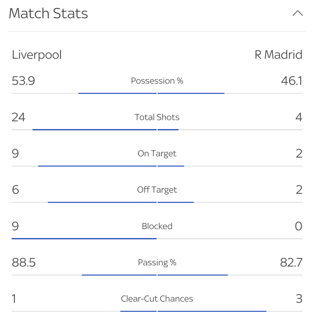318x317 pixels.
Task: Click the Total Shots label
Action: click(x=157, y=117)
